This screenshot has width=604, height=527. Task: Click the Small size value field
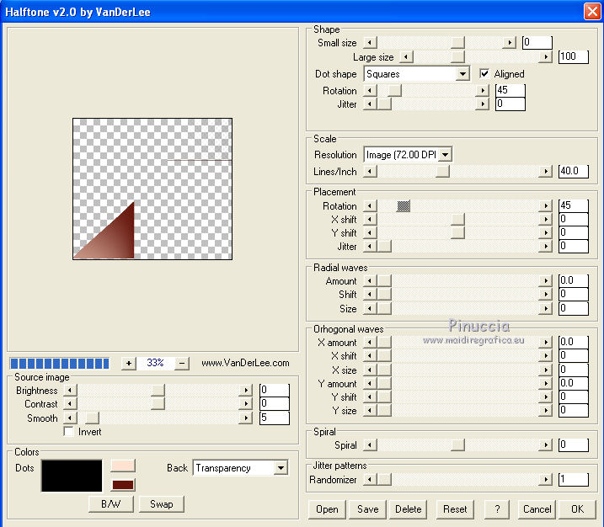537,42
